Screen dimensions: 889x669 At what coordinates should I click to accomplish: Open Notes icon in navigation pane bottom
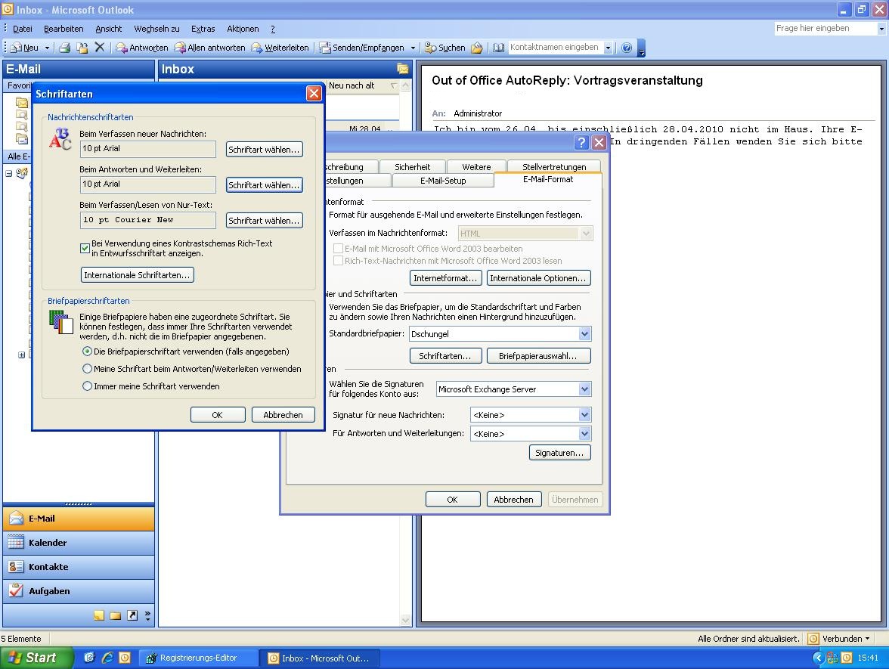point(98,615)
